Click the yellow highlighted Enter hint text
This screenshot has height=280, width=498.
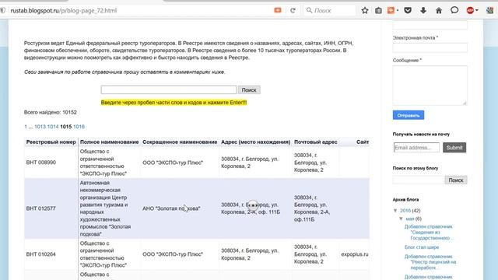[x=174, y=103]
